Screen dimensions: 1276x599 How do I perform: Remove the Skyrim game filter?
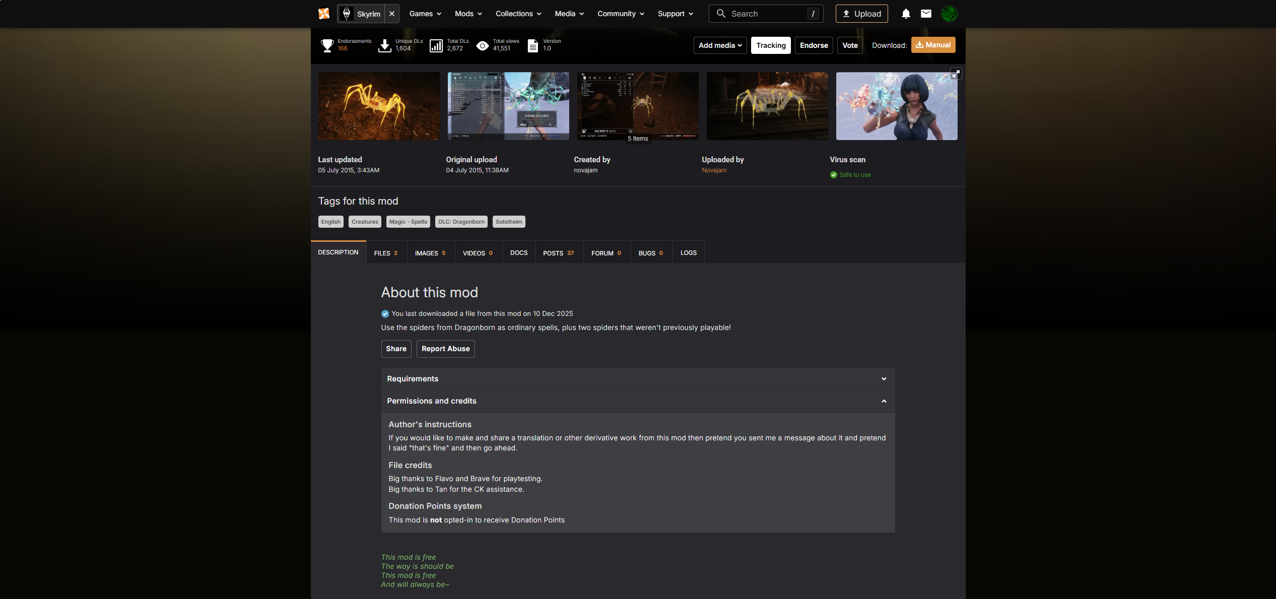click(x=392, y=14)
